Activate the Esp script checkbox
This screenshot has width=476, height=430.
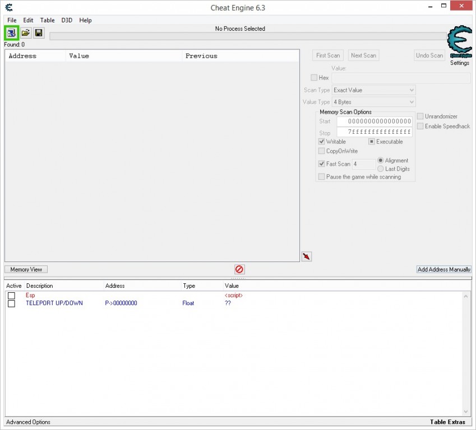click(12, 296)
